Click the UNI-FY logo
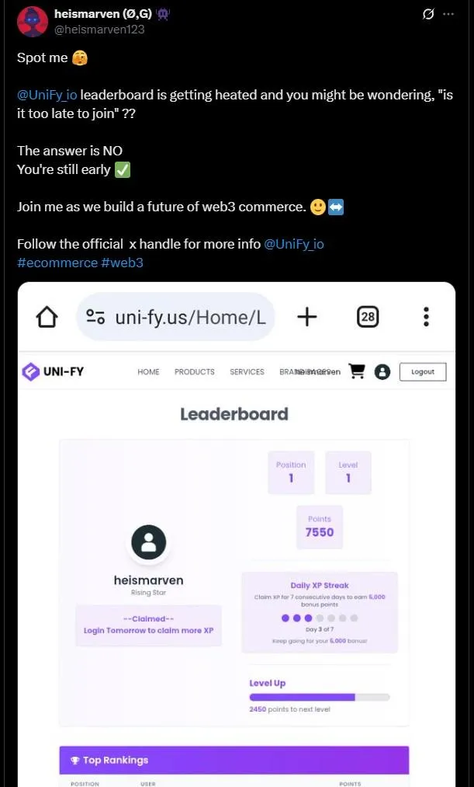 point(53,372)
